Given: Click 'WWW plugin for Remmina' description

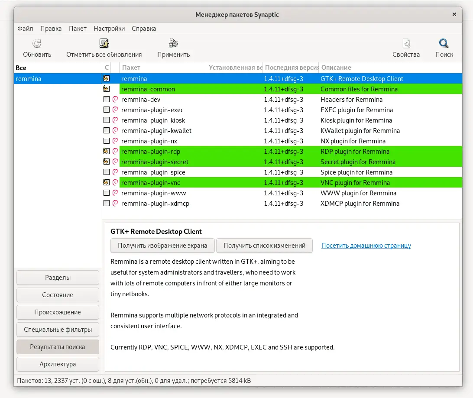Looking at the screenshot, I should pos(358,193).
